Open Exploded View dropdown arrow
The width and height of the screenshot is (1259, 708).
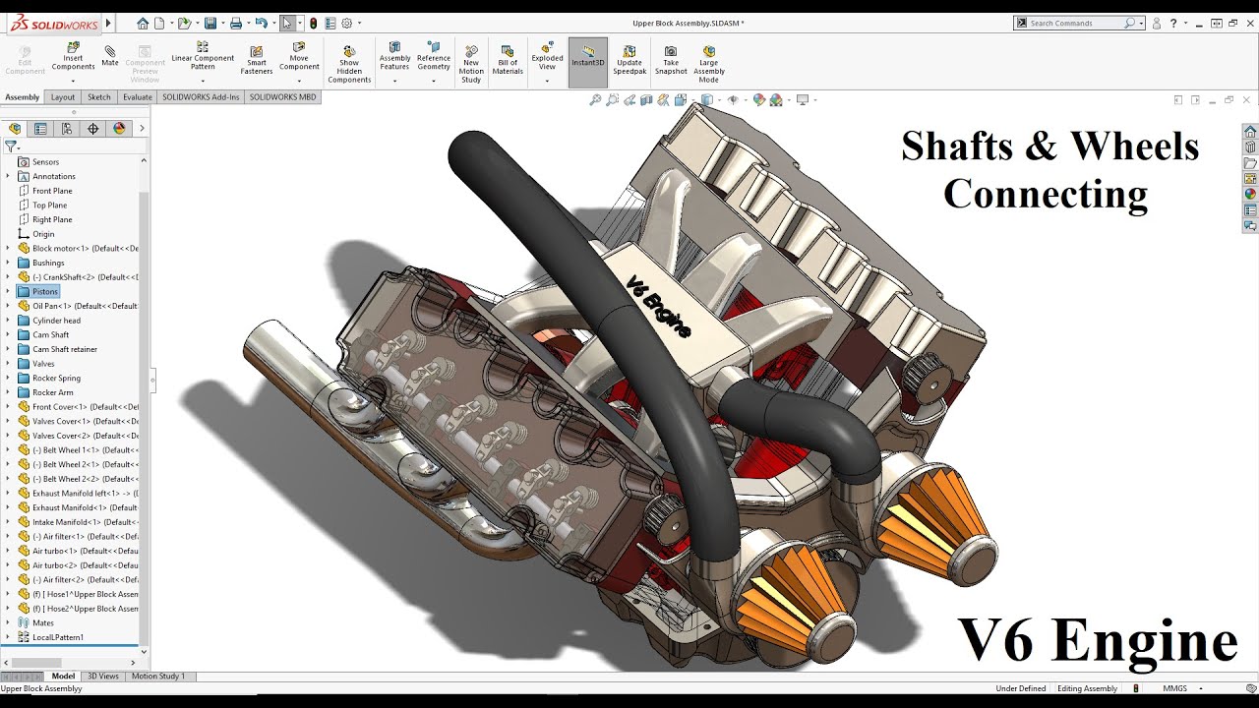click(547, 81)
